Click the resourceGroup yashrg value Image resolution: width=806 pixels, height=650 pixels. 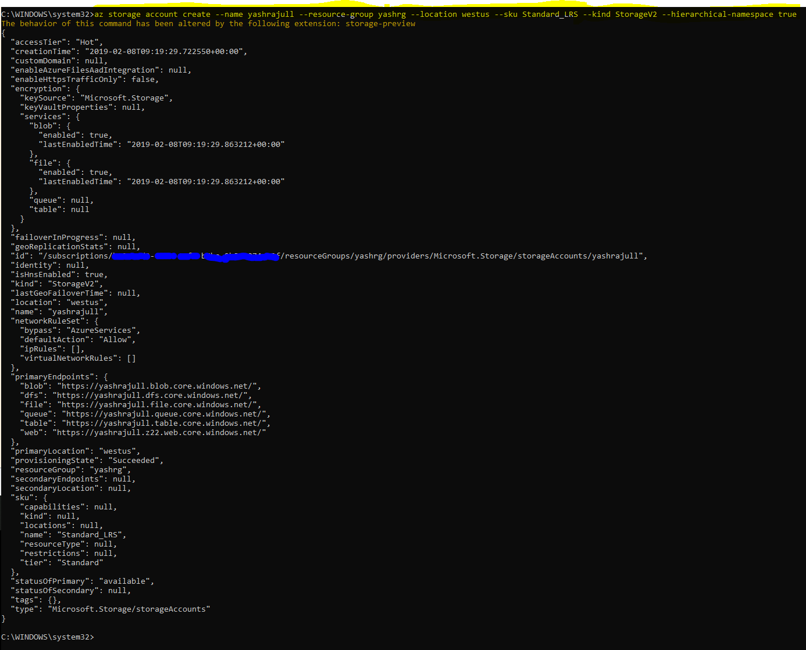tap(108, 469)
